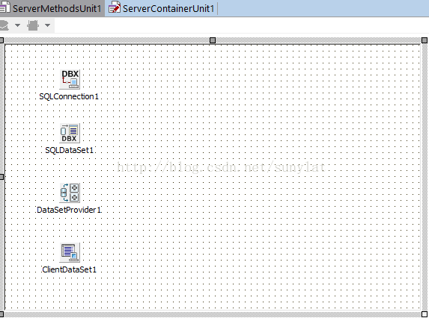Screen dimensions: 429x318
Task: Switch to the ServerContainerUnit1 tab
Action: 162,8
